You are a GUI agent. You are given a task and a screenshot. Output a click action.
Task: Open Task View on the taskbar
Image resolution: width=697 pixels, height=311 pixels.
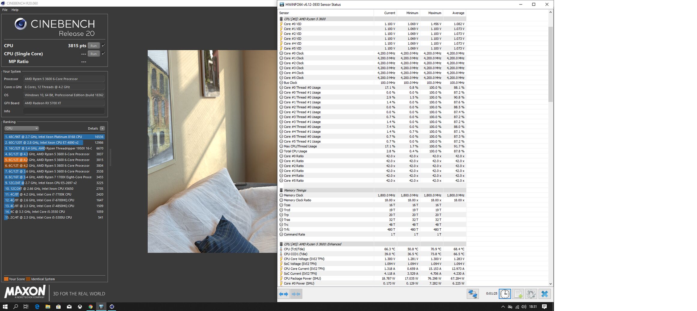(26, 307)
